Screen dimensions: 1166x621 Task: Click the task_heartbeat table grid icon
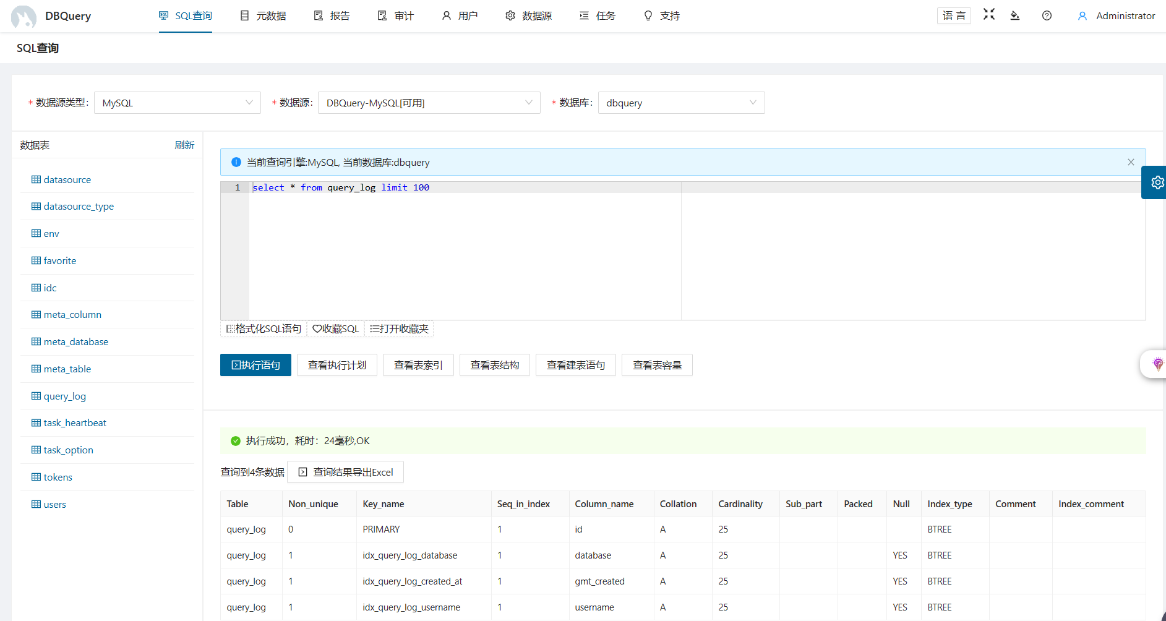pos(36,422)
